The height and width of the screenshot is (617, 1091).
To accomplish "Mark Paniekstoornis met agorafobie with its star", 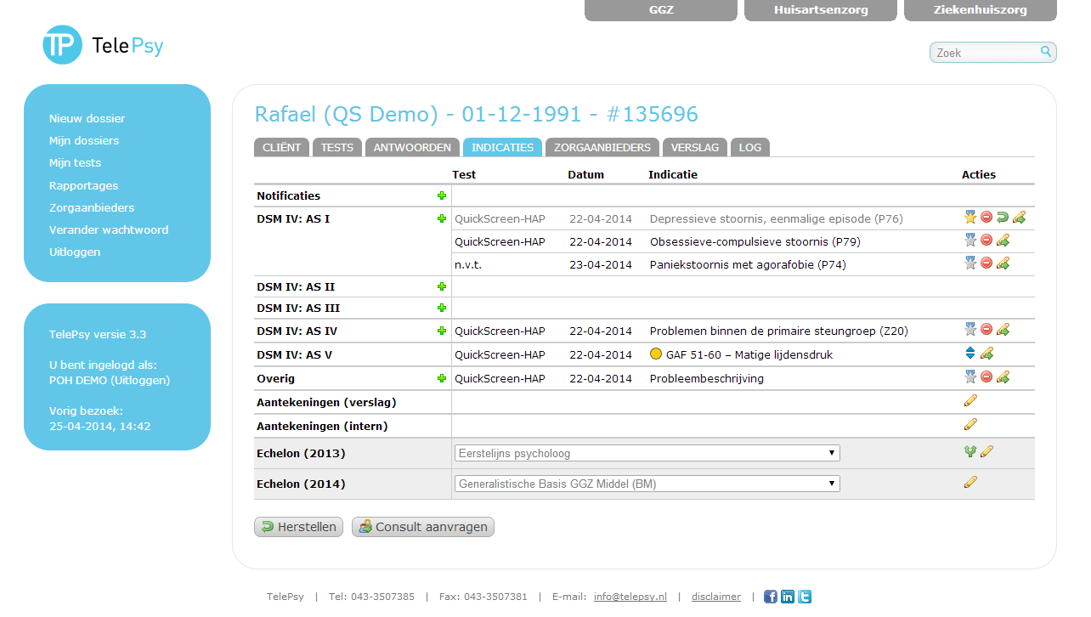I will point(970,263).
